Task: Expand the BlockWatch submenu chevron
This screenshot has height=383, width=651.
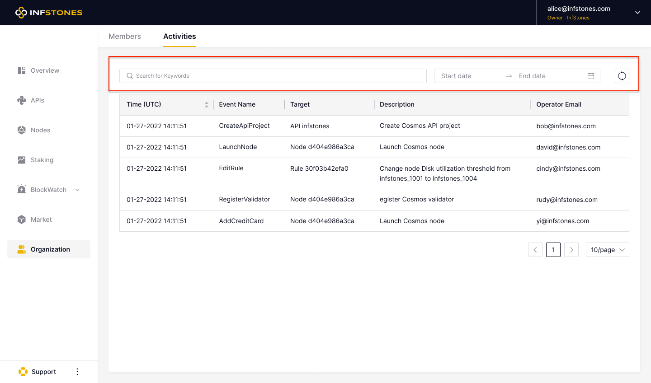Action: click(x=77, y=190)
